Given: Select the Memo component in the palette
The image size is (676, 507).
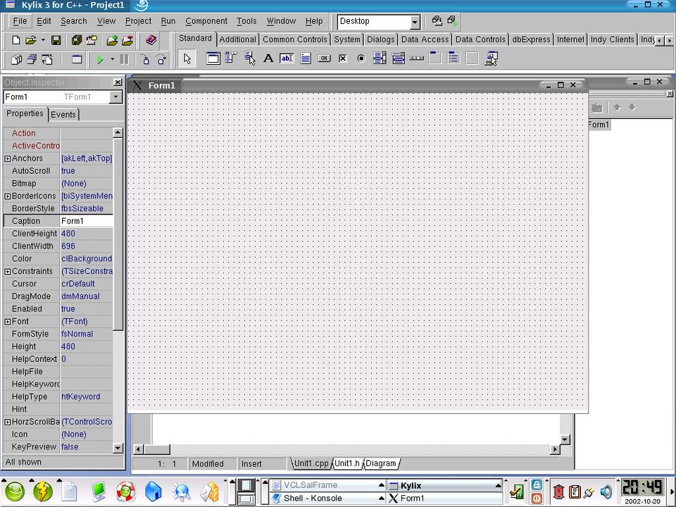Looking at the screenshot, I should coord(306,58).
